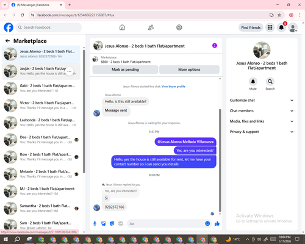Open Lashonda conversation in list

(41, 123)
